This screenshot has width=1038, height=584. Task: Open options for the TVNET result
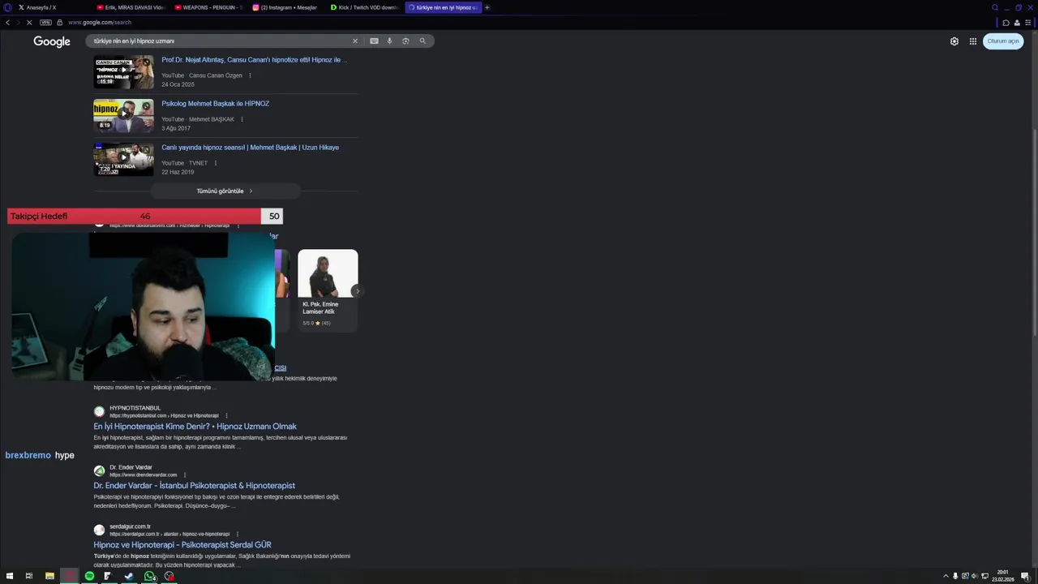(x=215, y=163)
